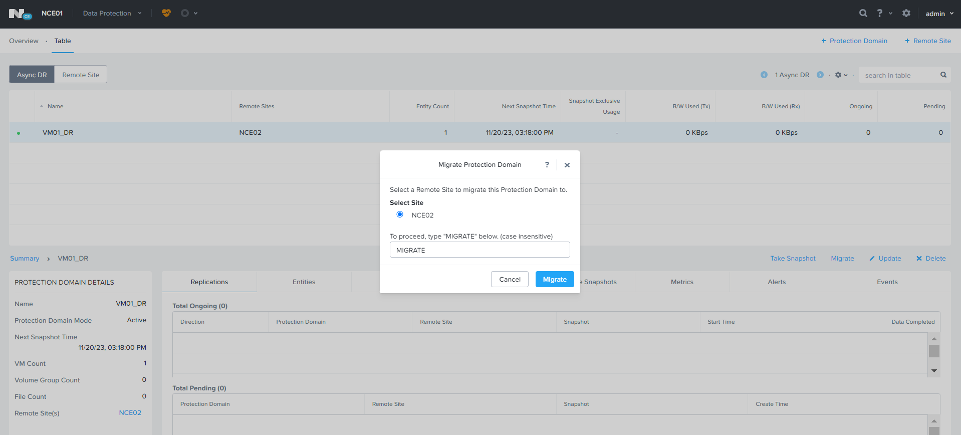Click the search in table magnifier icon
961x435 pixels.
tap(943, 75)
